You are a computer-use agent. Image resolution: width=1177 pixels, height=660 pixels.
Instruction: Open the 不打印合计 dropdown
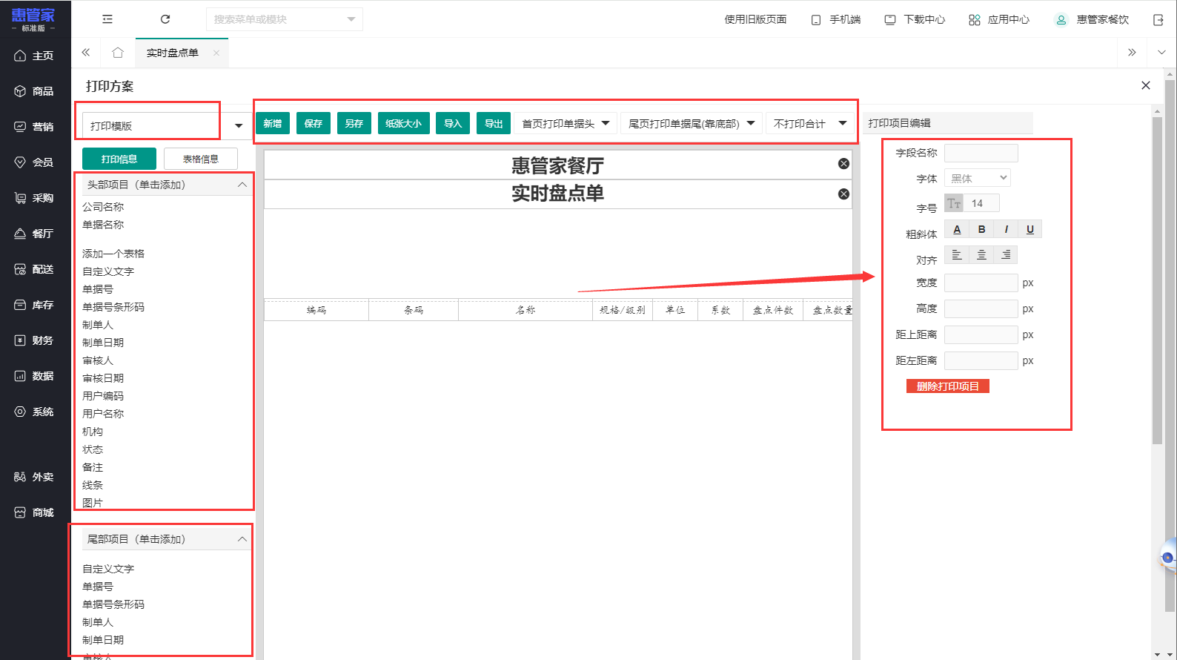810,124
